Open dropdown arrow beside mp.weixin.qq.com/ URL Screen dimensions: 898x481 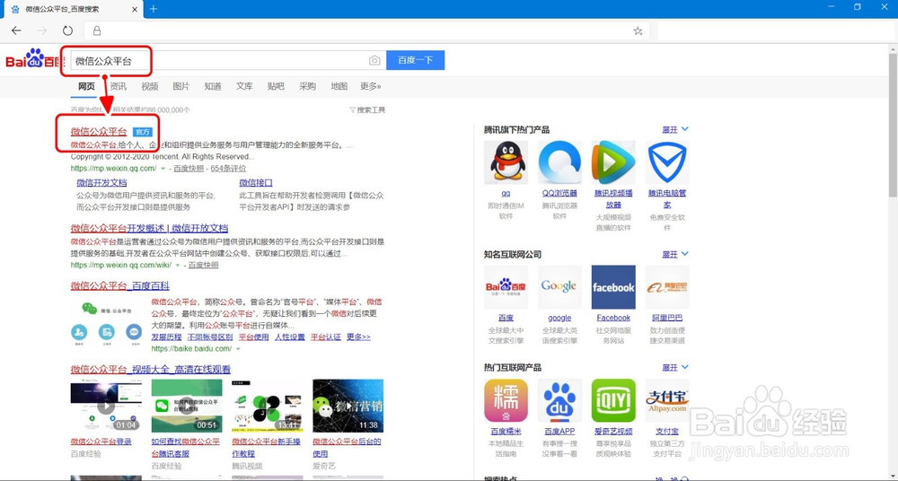click(163, 169)
